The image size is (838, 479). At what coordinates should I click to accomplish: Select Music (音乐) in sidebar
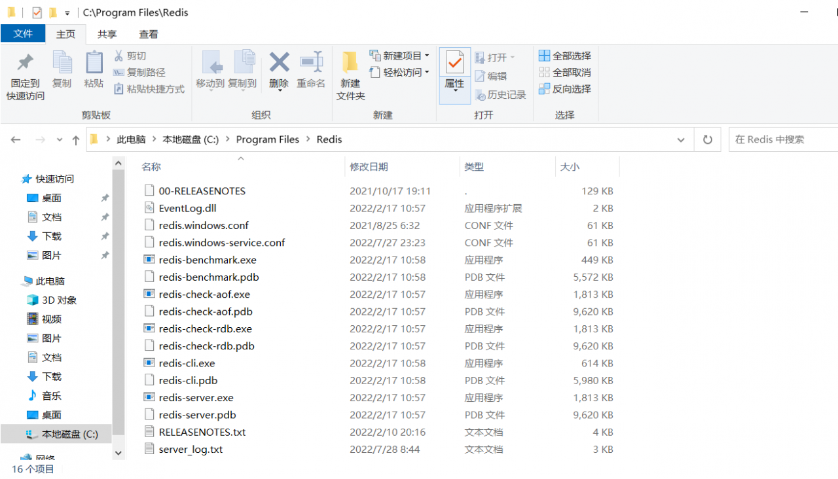click(x=52, y=395)
